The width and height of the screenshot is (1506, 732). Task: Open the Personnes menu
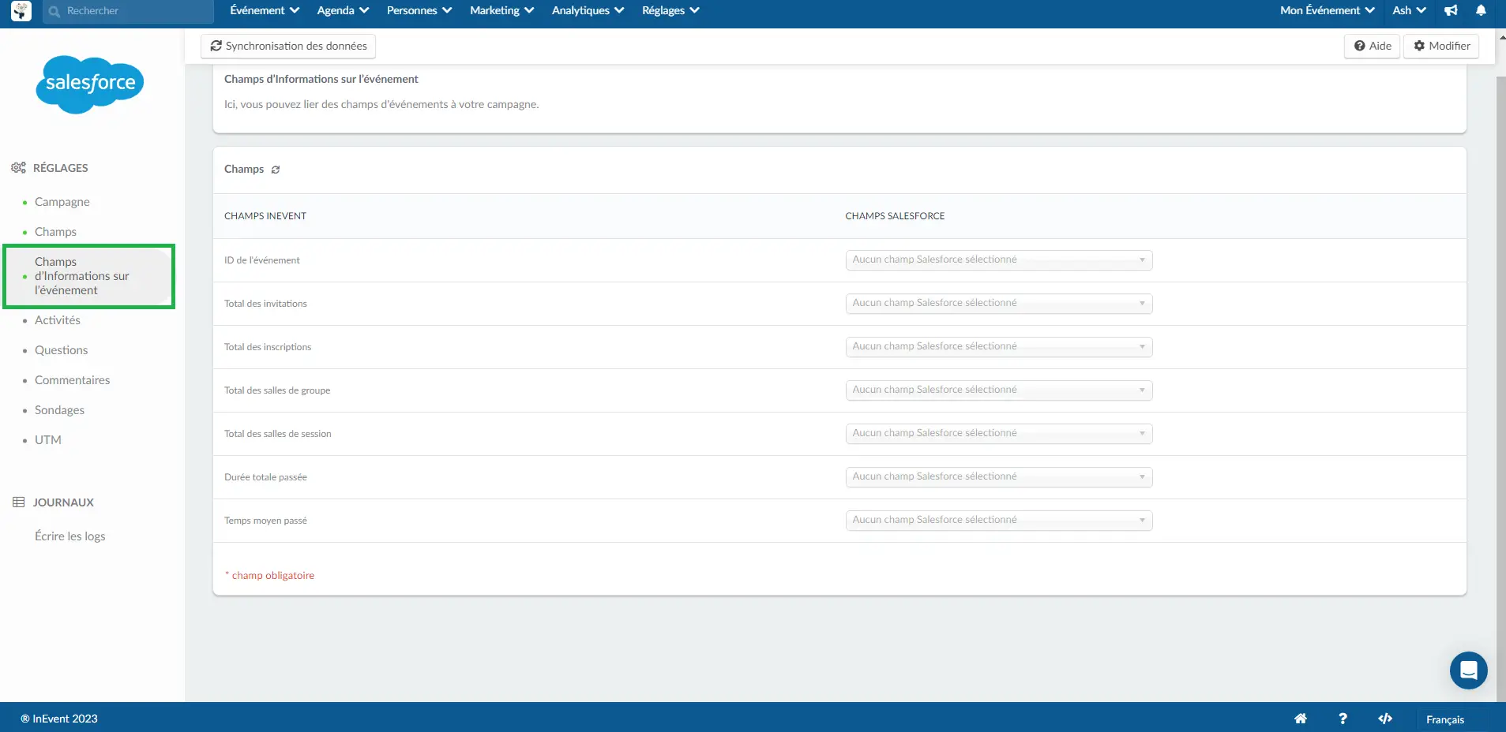tap(419, 10)
